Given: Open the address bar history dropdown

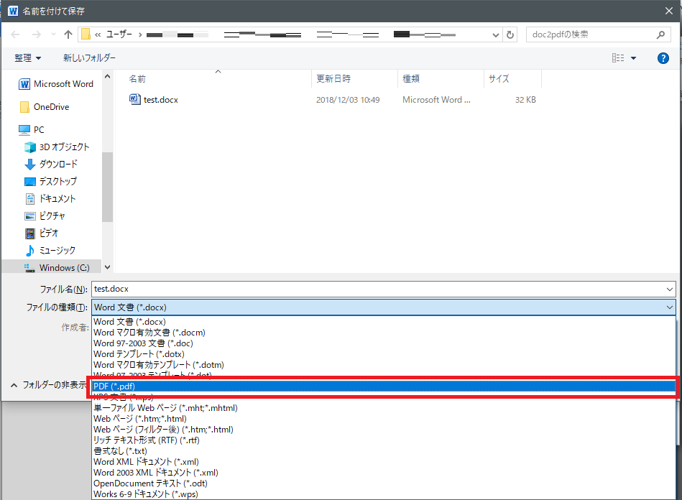Looking at the screenshot, I should click(495, 34).
